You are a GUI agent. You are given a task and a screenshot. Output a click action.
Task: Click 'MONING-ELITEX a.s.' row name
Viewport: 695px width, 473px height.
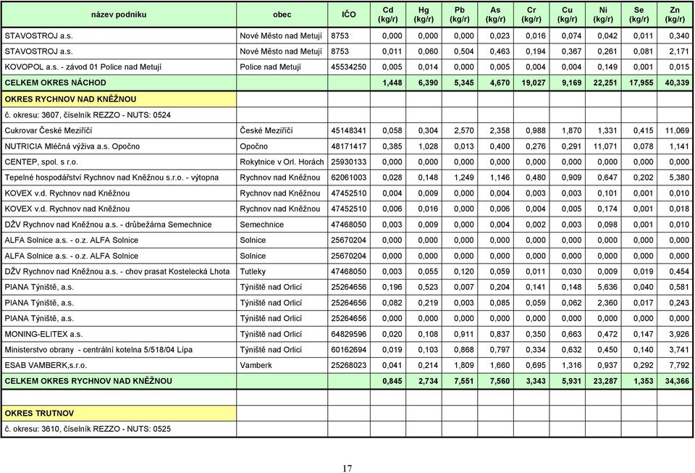click(x=43, y=334)
